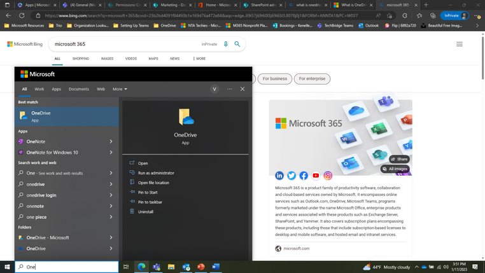485x273 pixels.
Task: Switch to Apps tab in search panel
Action: tap(56, 89)
